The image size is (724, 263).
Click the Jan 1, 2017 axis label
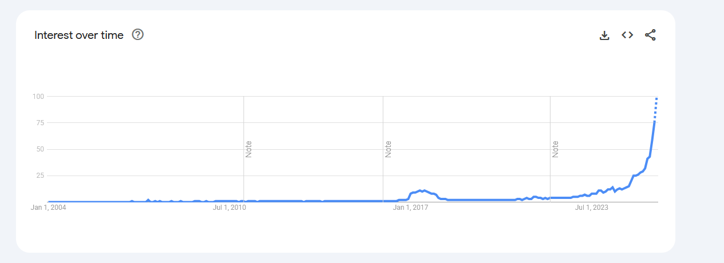(410, 208)
